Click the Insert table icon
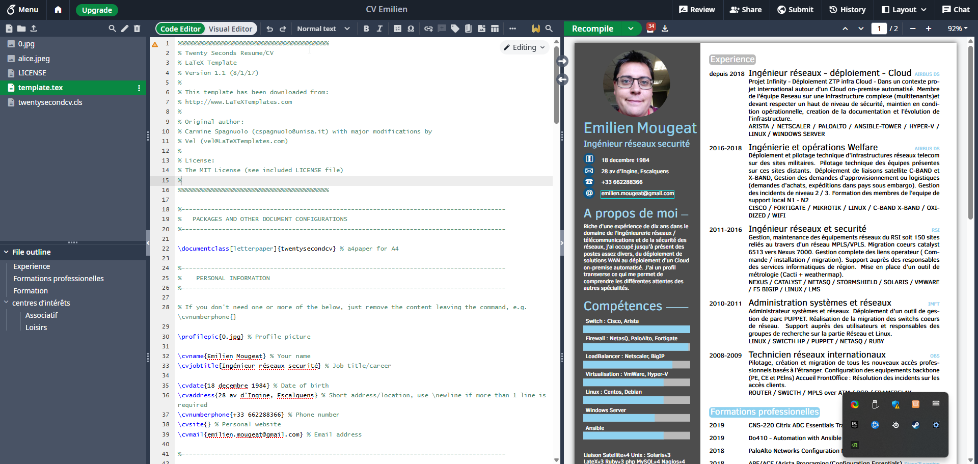This screenshot has width=978, height=464. pos(495,29)
